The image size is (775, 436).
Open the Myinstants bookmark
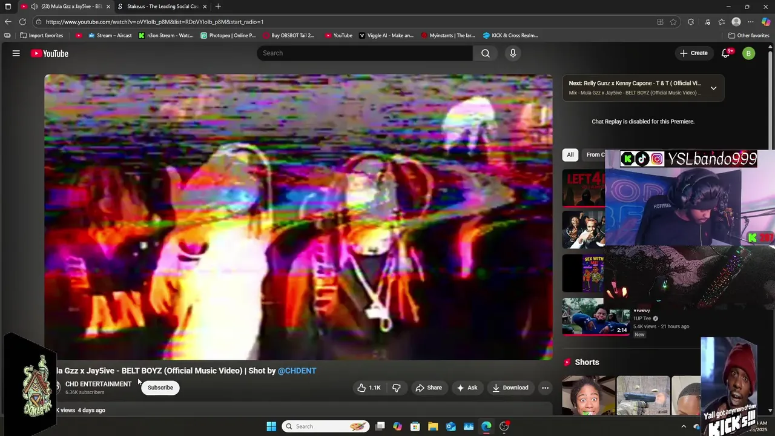click(x=447, y=35)
